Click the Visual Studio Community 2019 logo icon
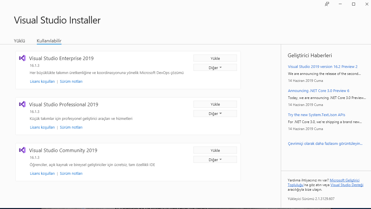This screenshot has width=371, height=209. (x=22, y=150)
